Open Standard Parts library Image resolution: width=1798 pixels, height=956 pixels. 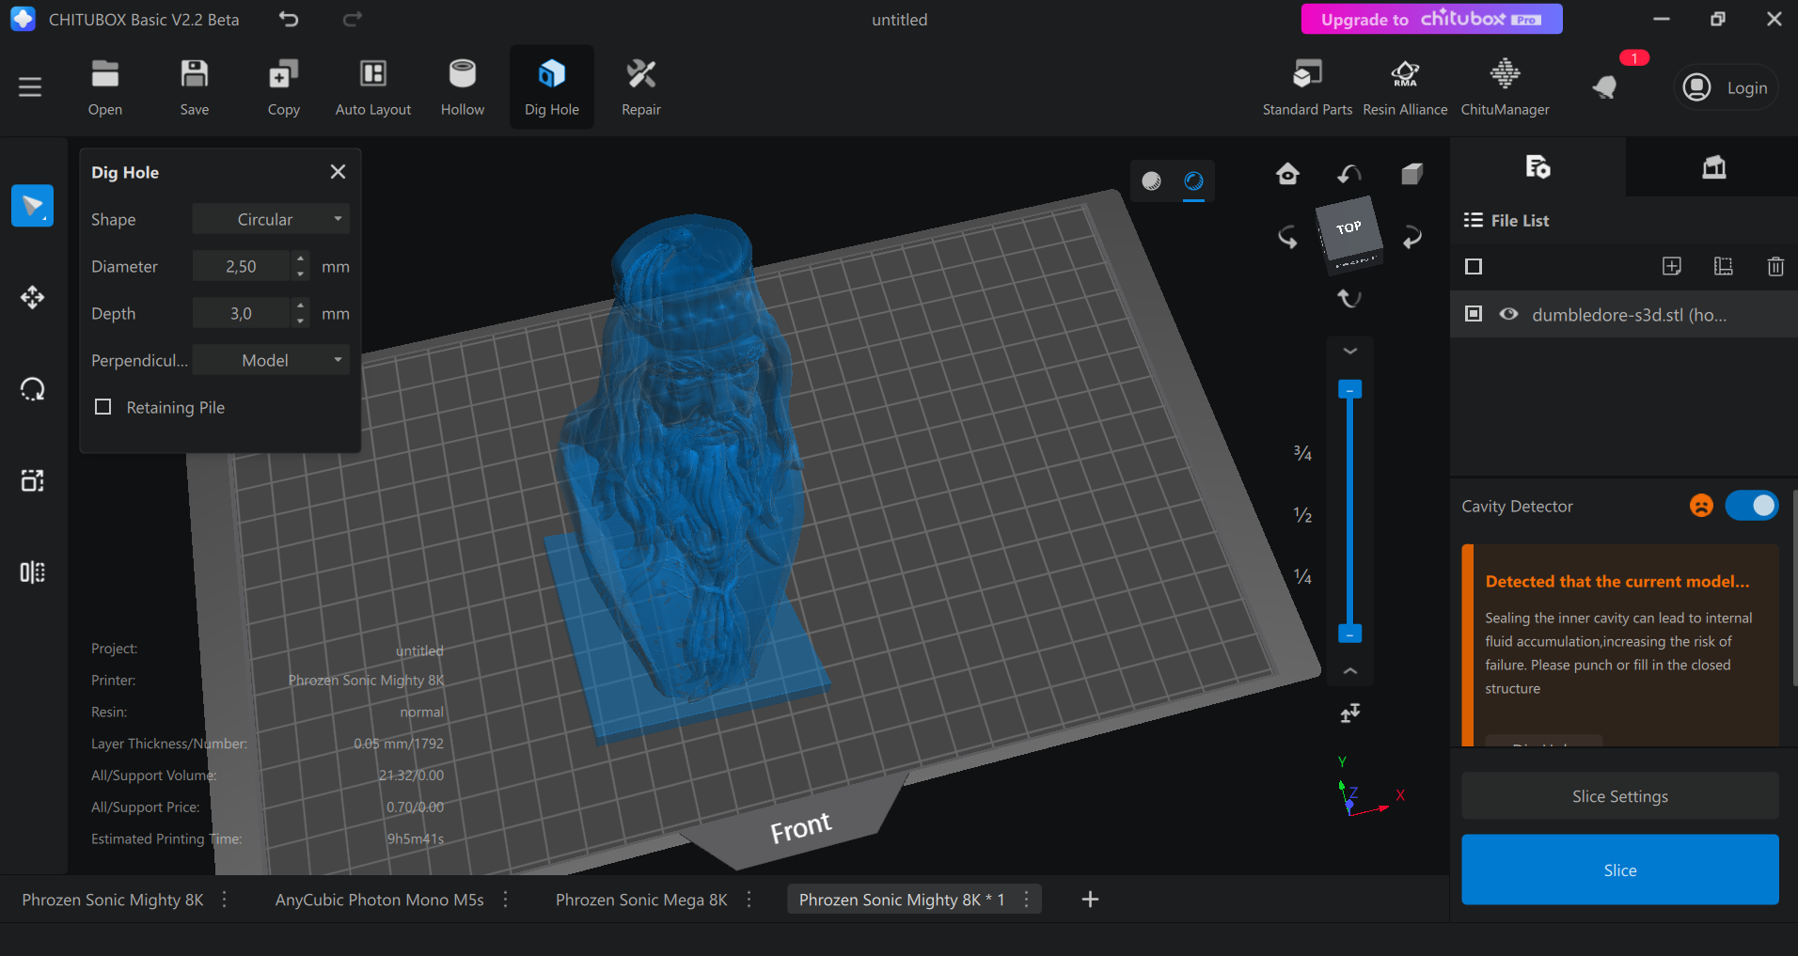1307,87
